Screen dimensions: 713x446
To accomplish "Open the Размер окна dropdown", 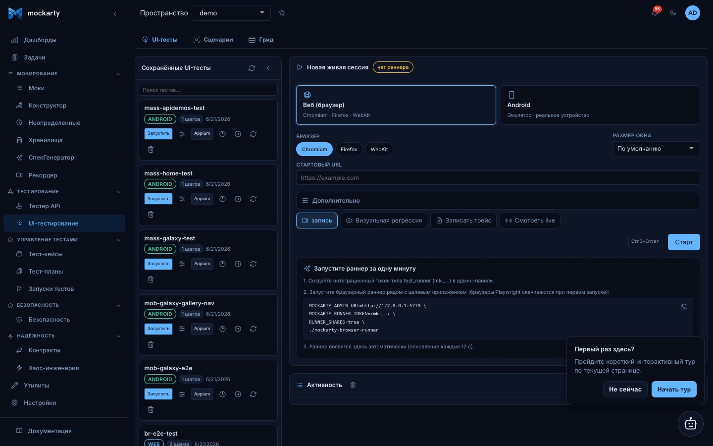I will 656,149.
